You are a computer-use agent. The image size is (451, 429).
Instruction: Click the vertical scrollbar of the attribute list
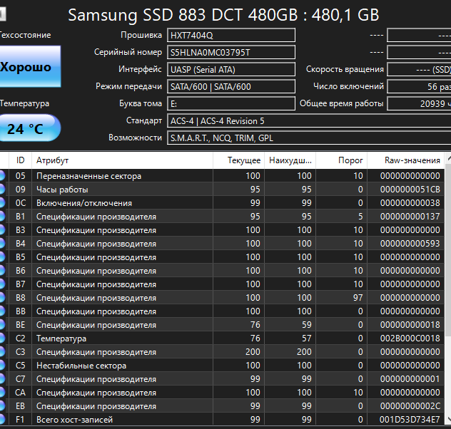point(448,290)
